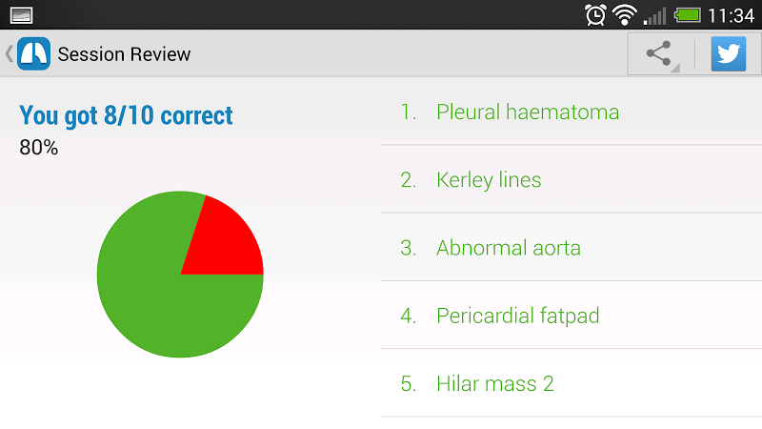The width and height of the screenshot is (762, 429).
Task: Share results via Twitter bird icon
Action: tap(729, 53)
